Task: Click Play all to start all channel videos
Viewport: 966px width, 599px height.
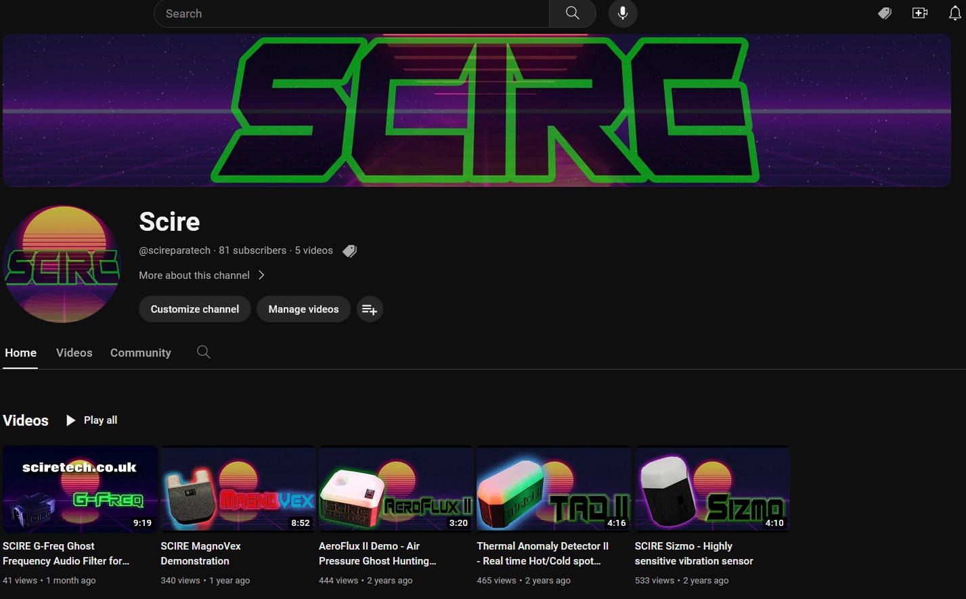Action: pyautogui.click(x=91, y=420)
